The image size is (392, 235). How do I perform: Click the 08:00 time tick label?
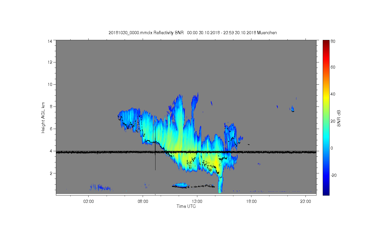(x=143, y=202)
